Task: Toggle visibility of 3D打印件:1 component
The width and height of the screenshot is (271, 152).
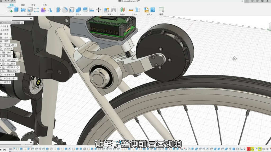Action: [x=1, y=60]
